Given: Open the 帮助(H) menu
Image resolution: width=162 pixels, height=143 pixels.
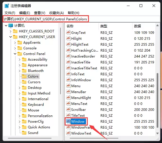Looking at the screenshot, I should pyautogui.click(x=73, y=13).
